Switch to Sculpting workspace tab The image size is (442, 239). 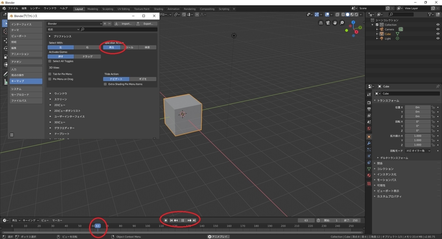pyautogui.click(x=108, y=9)
